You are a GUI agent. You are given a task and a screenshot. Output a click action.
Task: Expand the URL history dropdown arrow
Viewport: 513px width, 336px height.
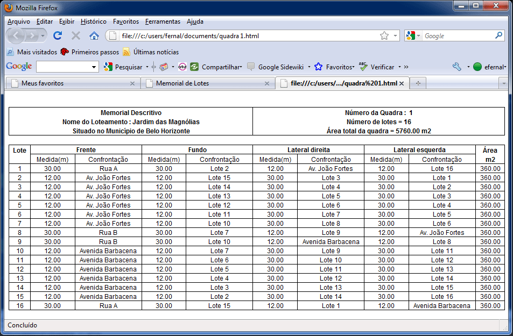(396, 35)
